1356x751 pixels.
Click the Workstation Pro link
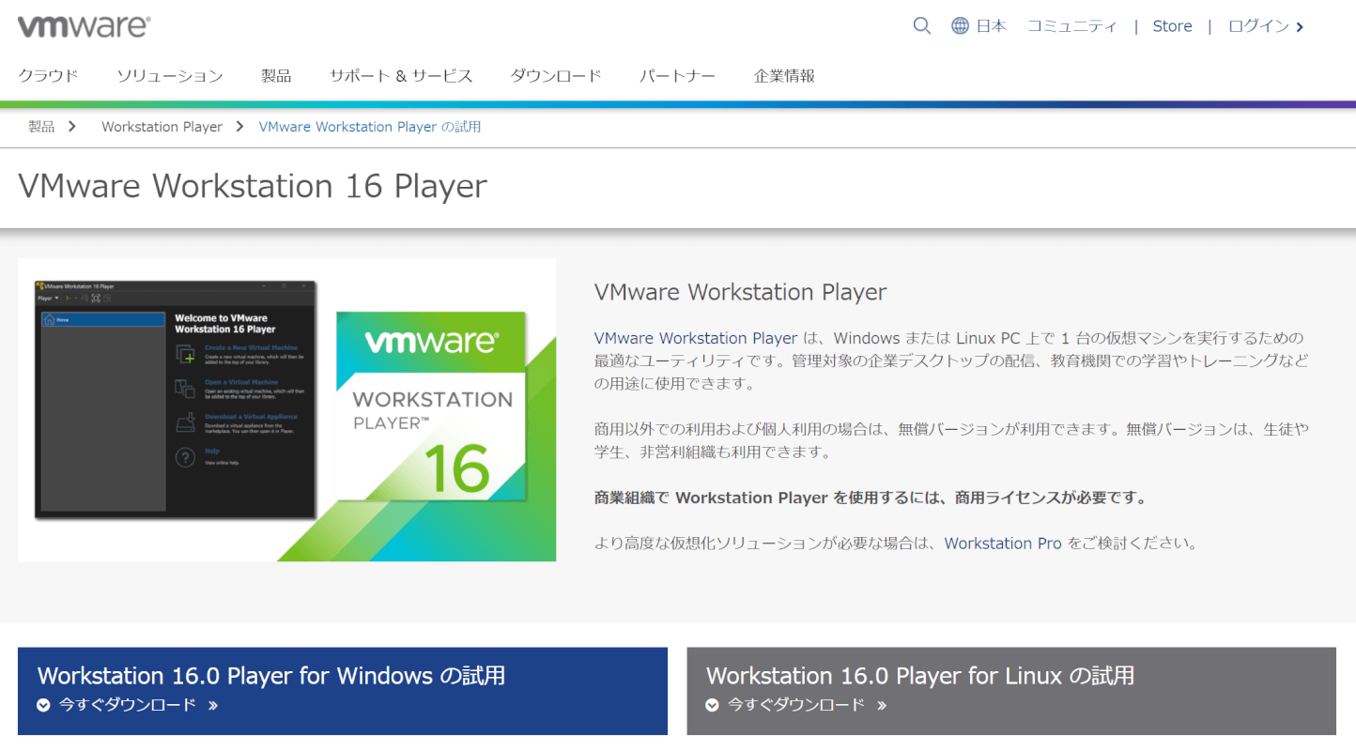click(x=1003, y=543)
